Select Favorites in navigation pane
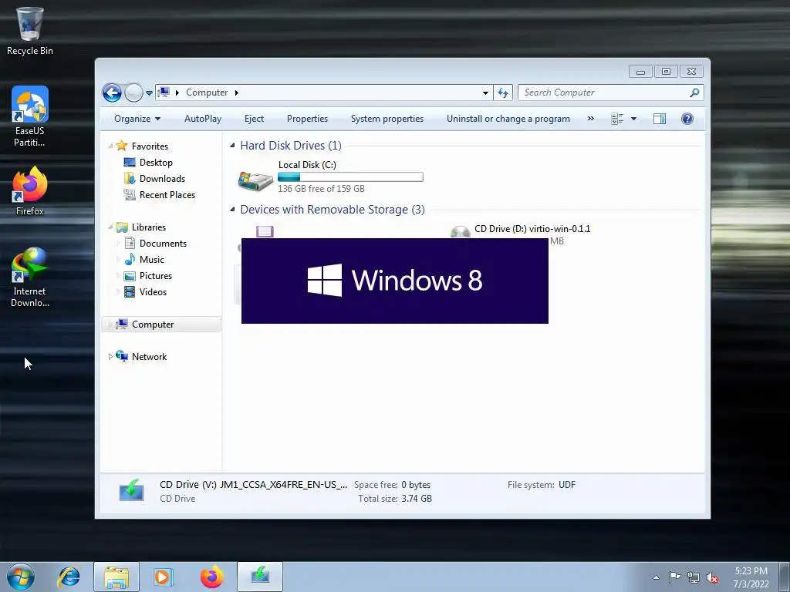Image resolution: width=790 pixels, height=592 pixels. pyautogui.click(x=150, y=146)
